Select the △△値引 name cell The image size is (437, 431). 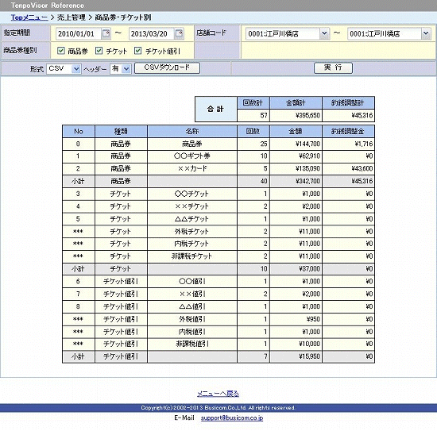pyautogui.click(x=192, y=306)
